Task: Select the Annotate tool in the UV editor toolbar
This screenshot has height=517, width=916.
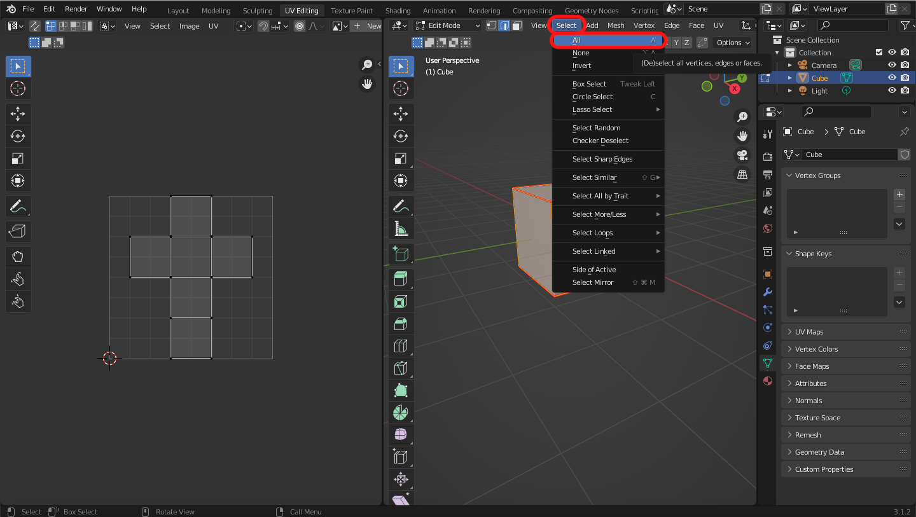Action: [18, 206]
